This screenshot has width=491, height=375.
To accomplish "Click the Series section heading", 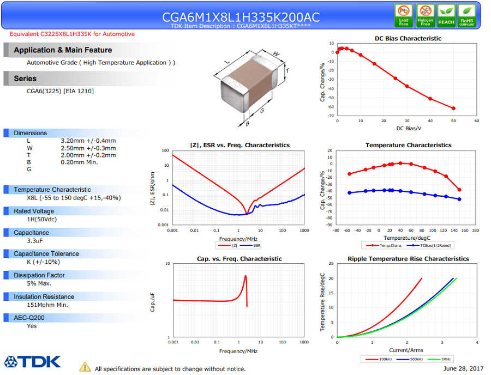I will [25, 78].
